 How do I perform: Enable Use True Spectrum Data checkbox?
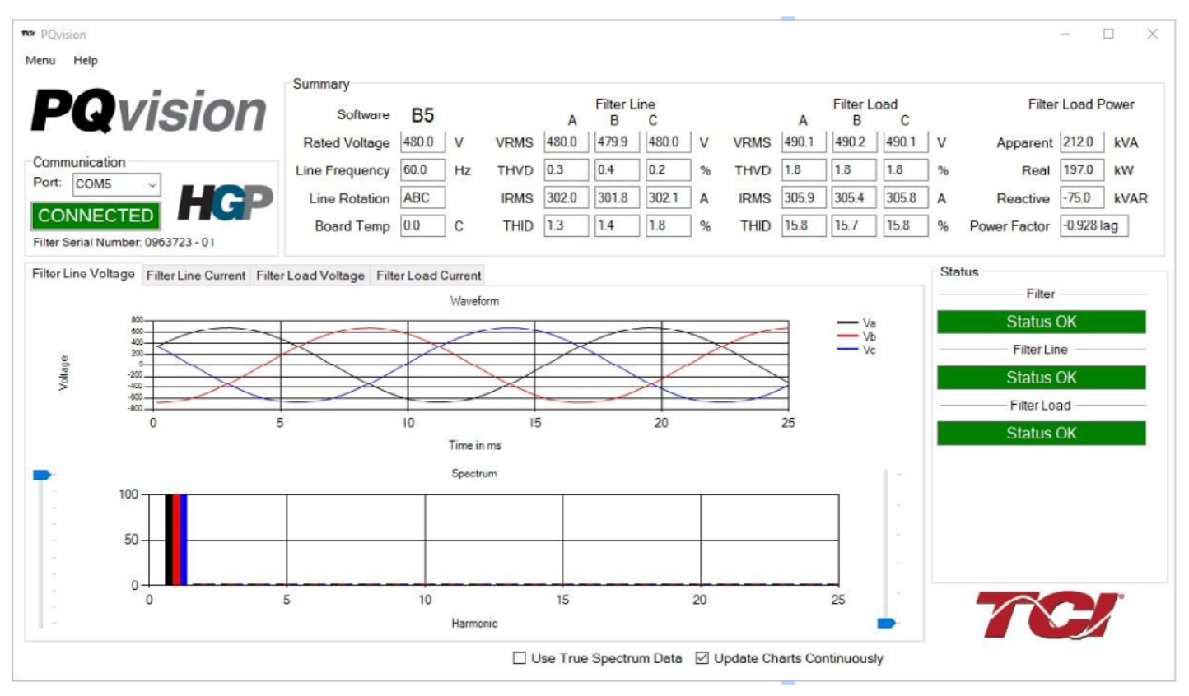(520, 658)
